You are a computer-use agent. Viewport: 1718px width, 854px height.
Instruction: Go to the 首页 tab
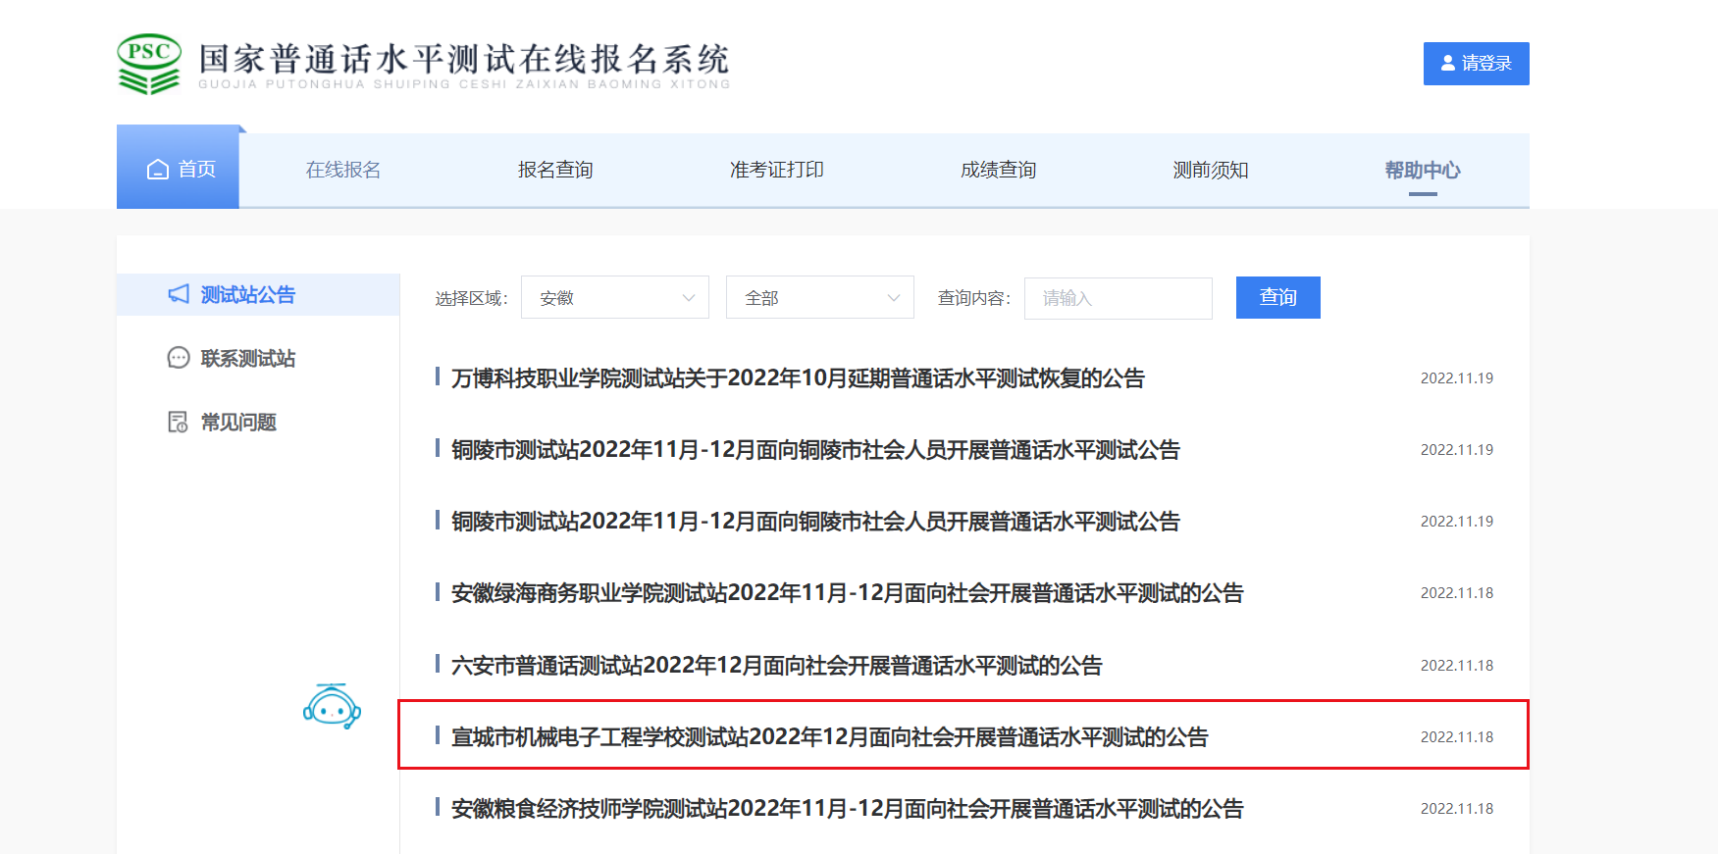(x=178, y=167)
